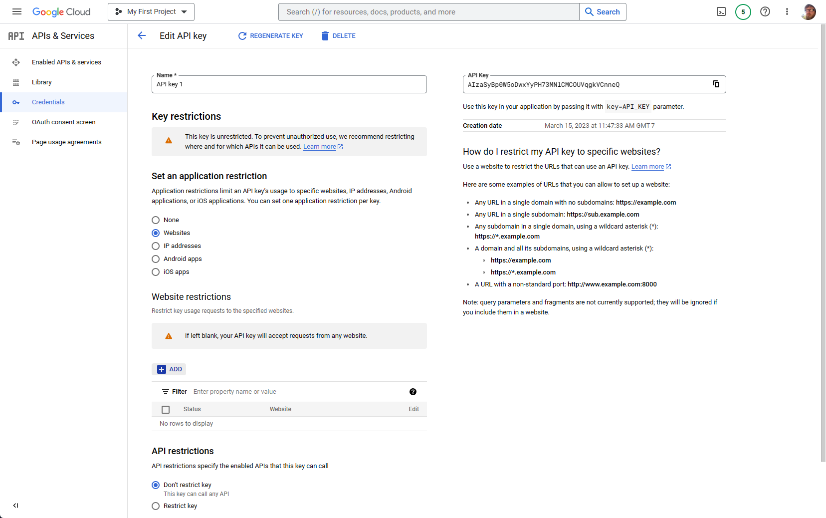Open the My First Project selector dropdown
The width and height of the screenshot is (826, 518).
(x=151, y=12)
